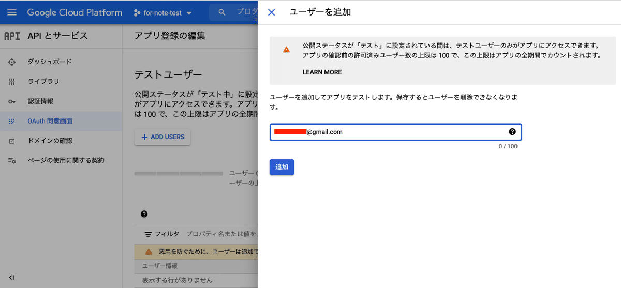Click the help icon above the filter
This screenshot has height=288, width=621.
click(x=144, y=214)
